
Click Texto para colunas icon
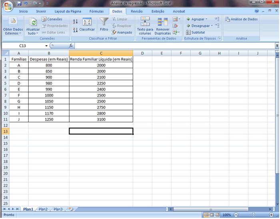tap(145, 22)
